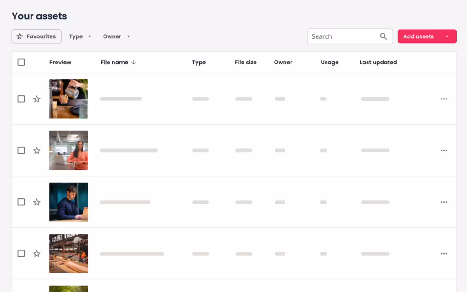This screenshot has width=467, height=292.
Task: Click the Type column header
Action: [x=199, y=62]
